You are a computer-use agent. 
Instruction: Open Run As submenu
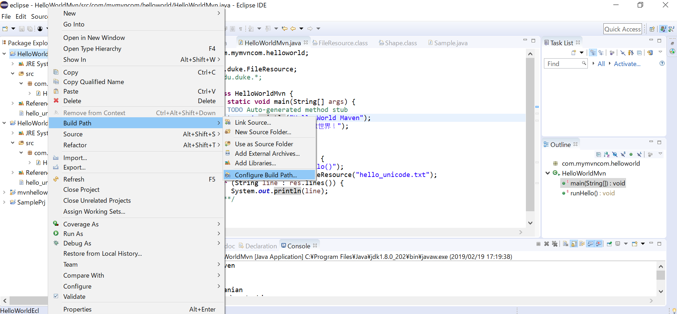point(136,233)
